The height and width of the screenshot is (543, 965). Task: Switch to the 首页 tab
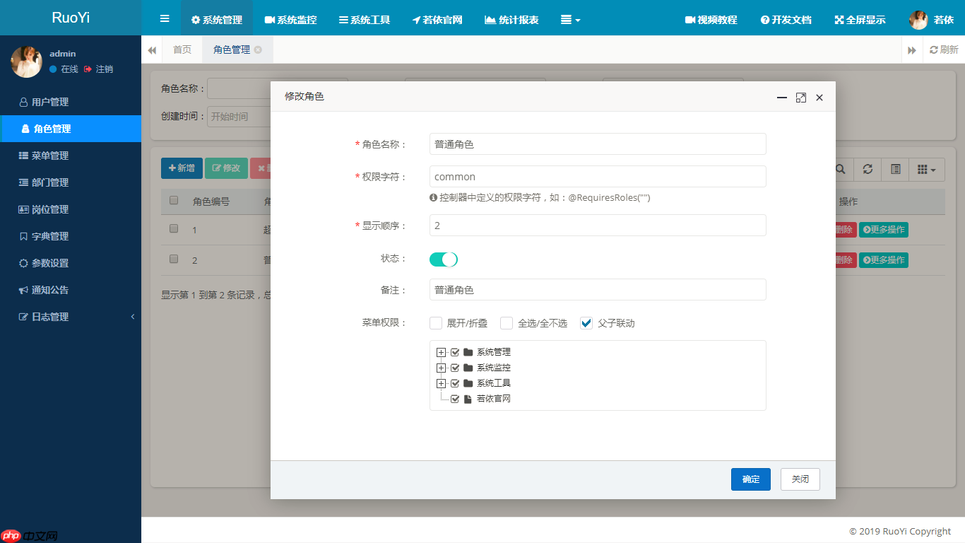pyautogui.click(x=182, y=49)
